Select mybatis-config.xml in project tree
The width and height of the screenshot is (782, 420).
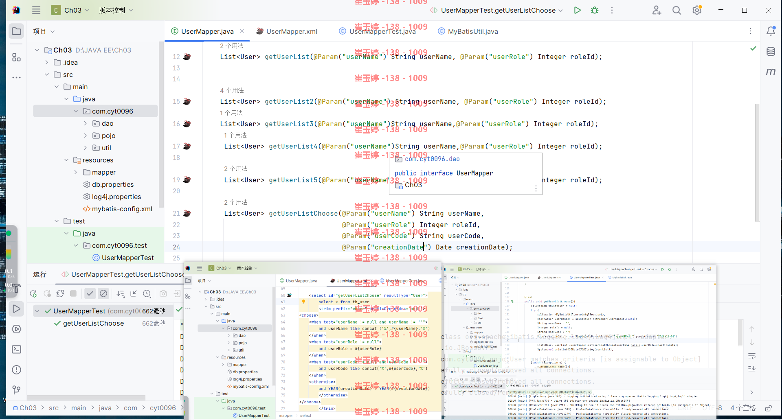point(117,209)
